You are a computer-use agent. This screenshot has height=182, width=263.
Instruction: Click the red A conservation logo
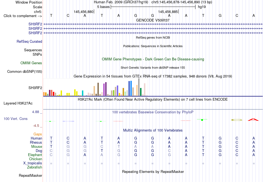[253, 120]
